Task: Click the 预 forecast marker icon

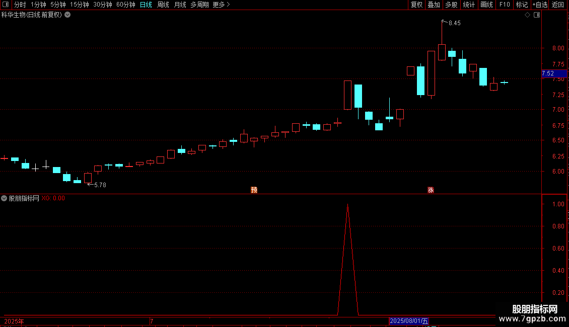Action: [254, 190]
